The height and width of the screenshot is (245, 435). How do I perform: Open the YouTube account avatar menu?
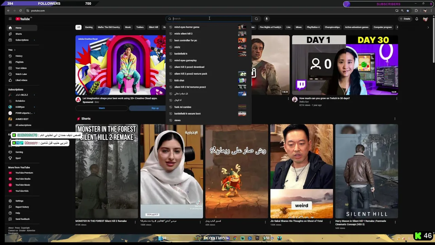(x=425, y=19)
